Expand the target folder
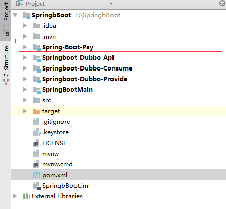 [x=25, y=111]
